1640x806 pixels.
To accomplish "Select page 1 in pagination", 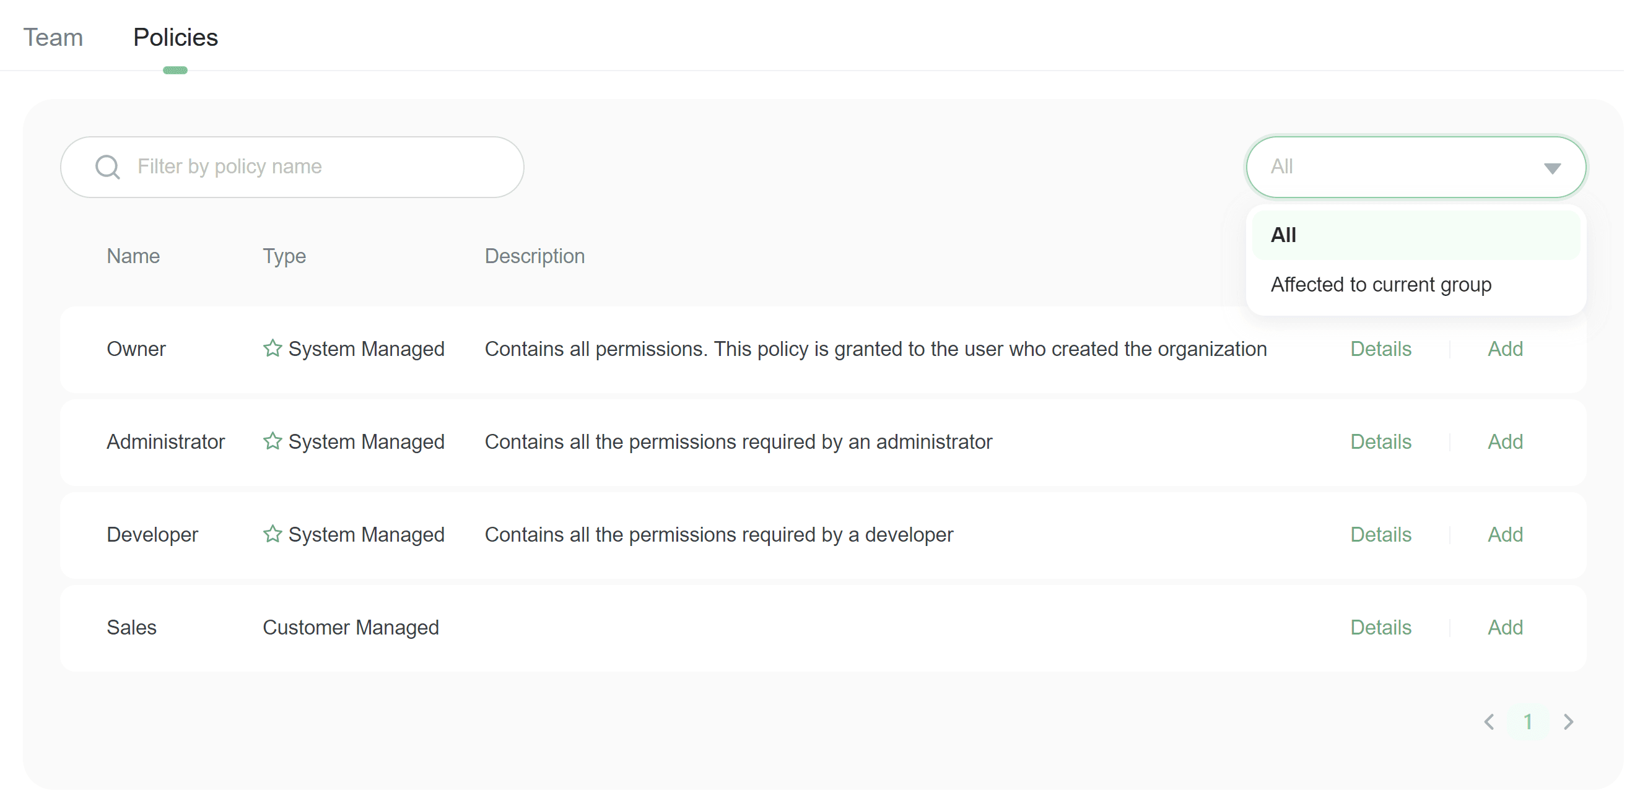I will point(1527,721).
